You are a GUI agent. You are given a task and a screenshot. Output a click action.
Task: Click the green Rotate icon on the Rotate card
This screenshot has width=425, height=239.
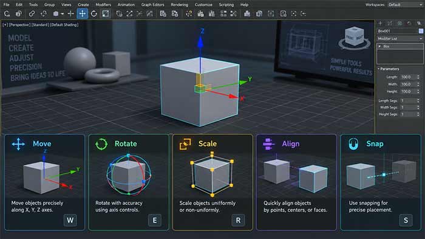point(101,144)
